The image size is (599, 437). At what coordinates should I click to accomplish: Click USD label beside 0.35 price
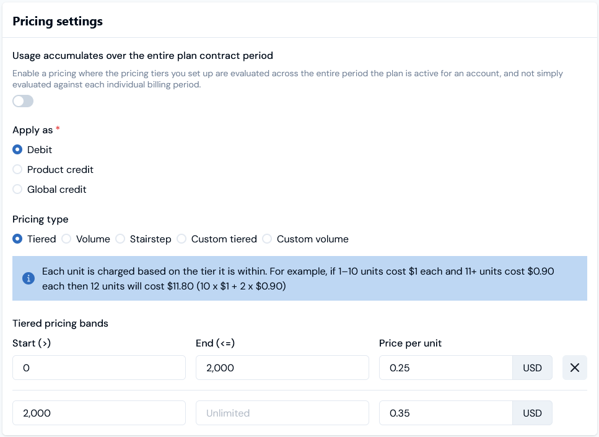coord(532,413)
